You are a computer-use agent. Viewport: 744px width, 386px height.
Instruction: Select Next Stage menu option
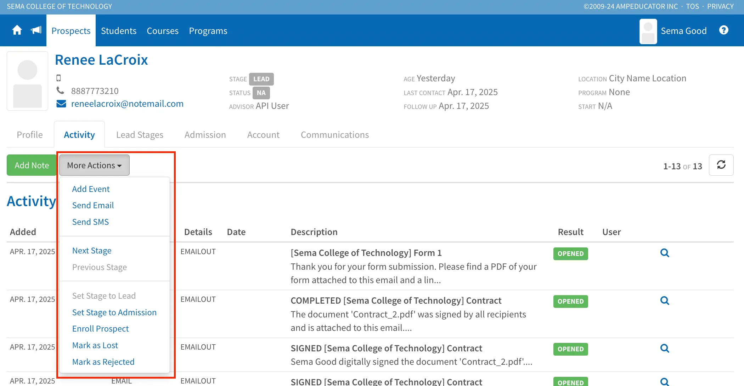pos(92,251)
